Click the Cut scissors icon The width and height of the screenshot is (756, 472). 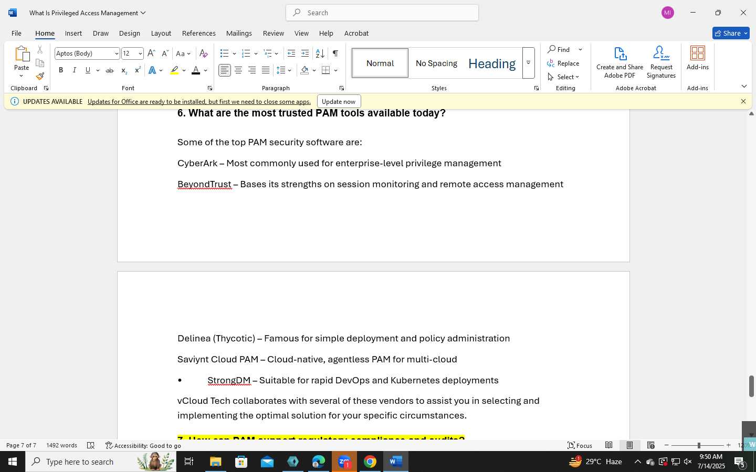point(40,50)
